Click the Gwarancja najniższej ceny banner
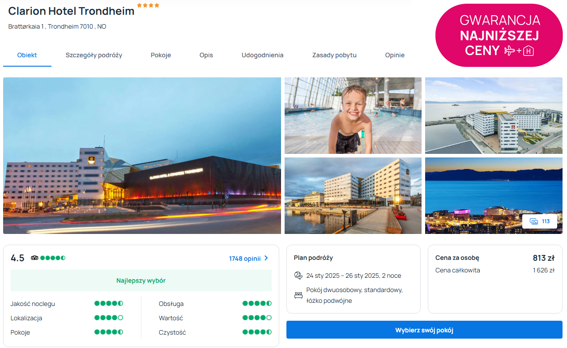Image resolution: width=567 pixels, height=348 pixels. (x=499, y=35)
